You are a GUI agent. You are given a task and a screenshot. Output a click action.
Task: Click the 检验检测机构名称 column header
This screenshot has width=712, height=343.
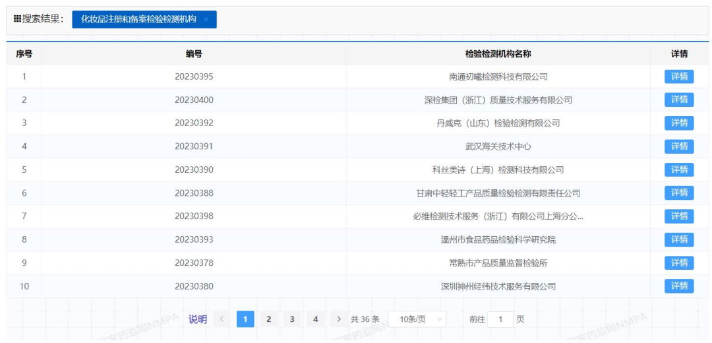(x=498, y=54)
